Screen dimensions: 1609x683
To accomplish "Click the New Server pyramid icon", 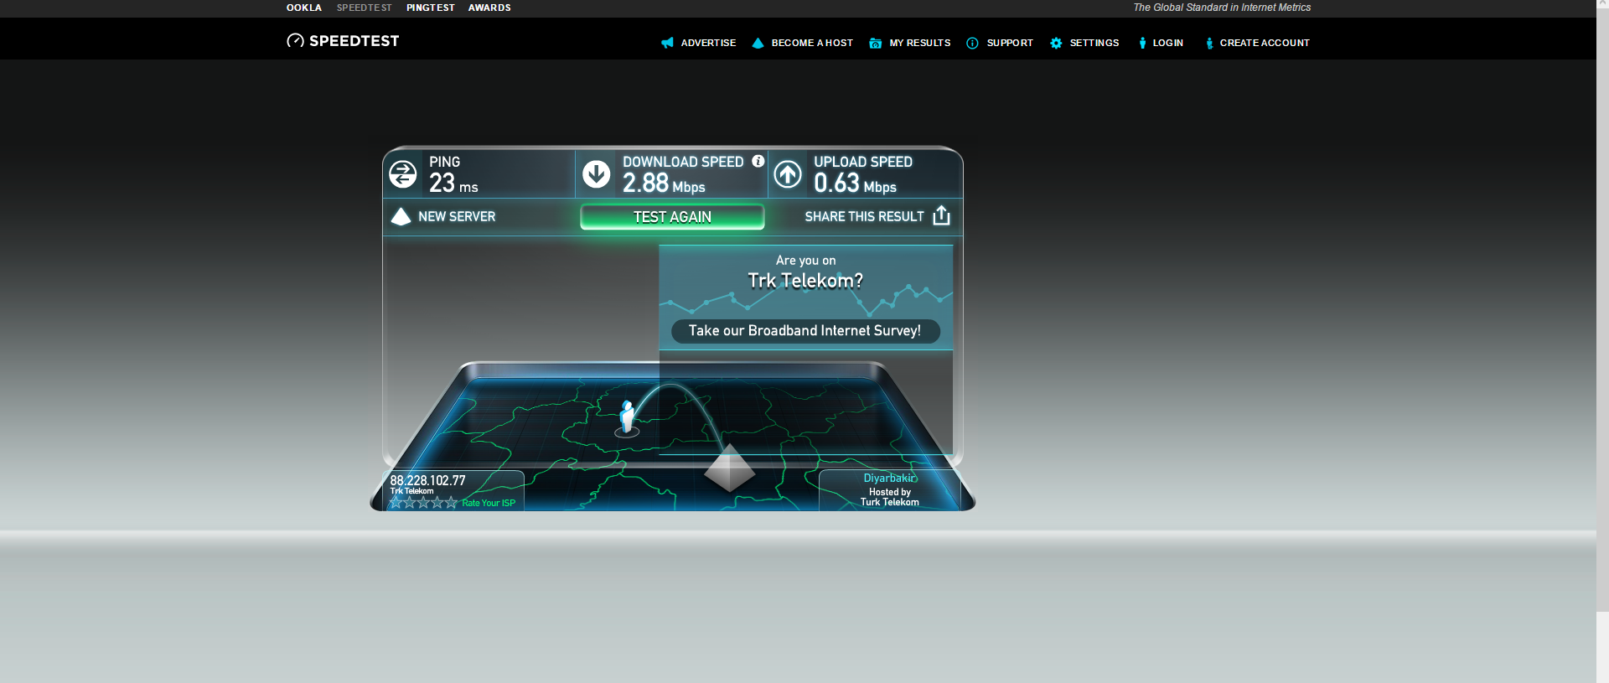I will click(x=401, y=217).
